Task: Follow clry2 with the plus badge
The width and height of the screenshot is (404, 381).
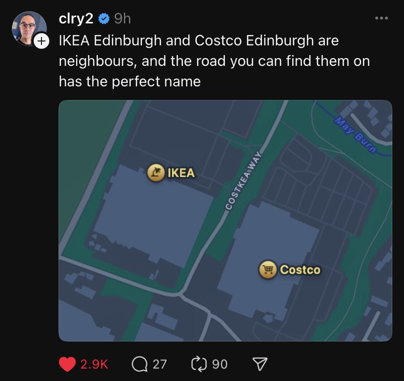Action: coord(41,41)
